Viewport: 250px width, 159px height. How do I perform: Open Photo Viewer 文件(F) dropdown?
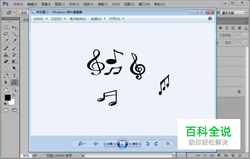pos(40,19)
